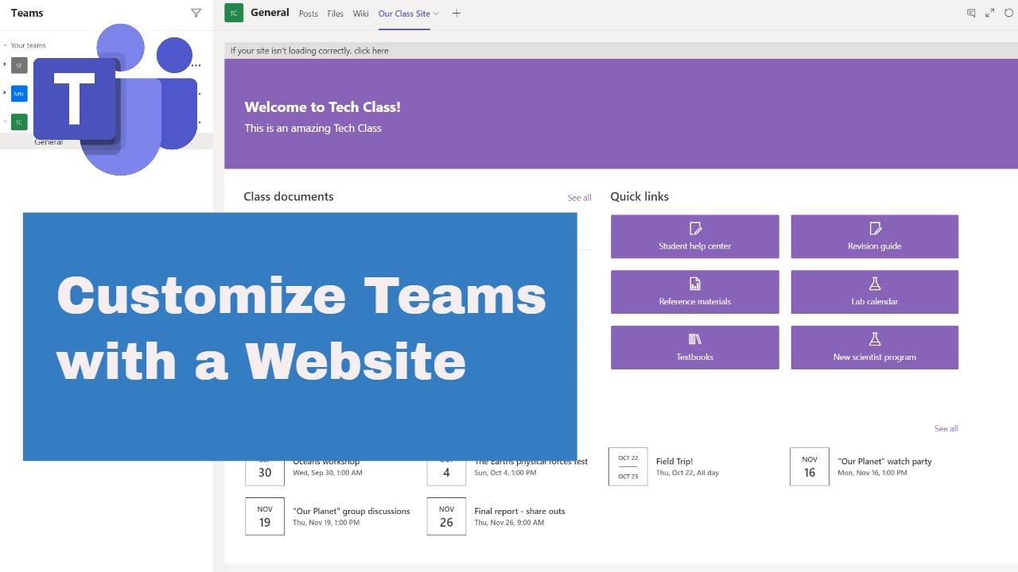Viewport: 1018px width, 572px height.
Task: Open the Lab calendar quick link tile
Action: coord(875,292)
